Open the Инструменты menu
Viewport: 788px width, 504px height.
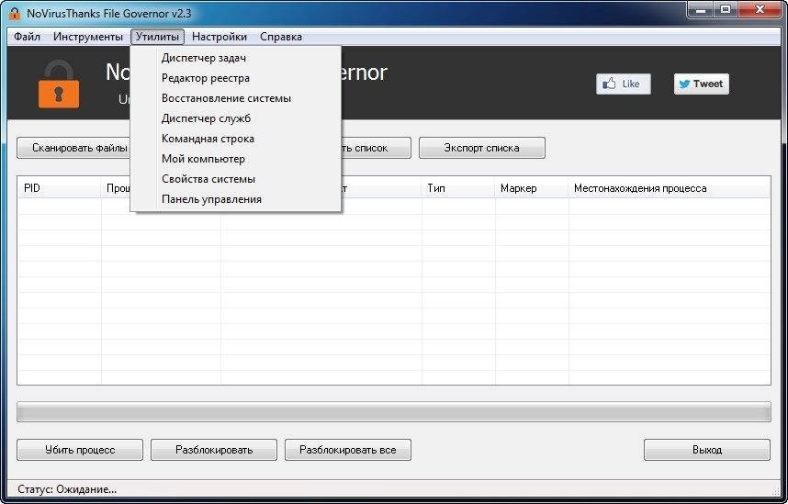pos(88,37)
